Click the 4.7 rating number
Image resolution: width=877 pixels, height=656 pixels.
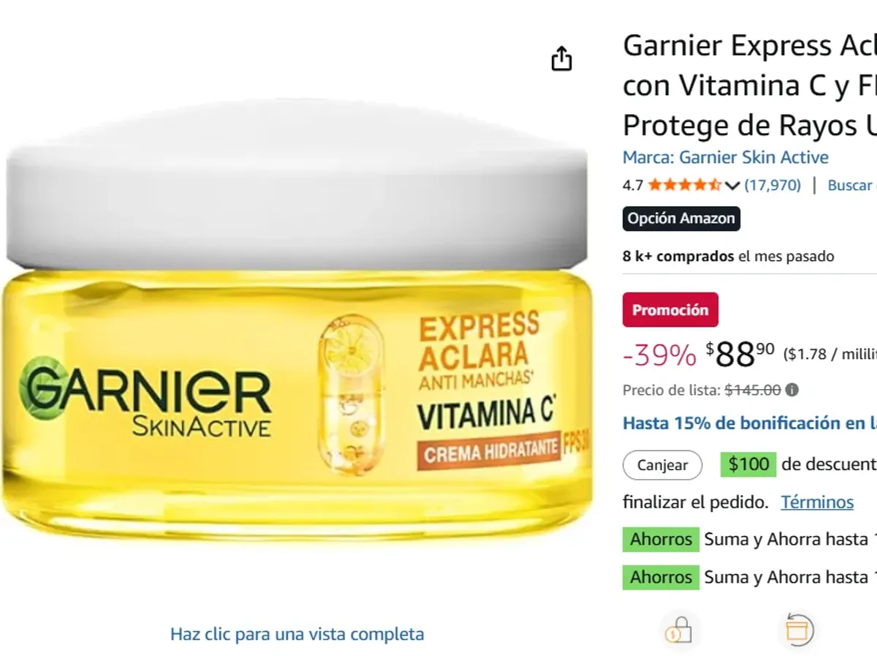(633, 186)
